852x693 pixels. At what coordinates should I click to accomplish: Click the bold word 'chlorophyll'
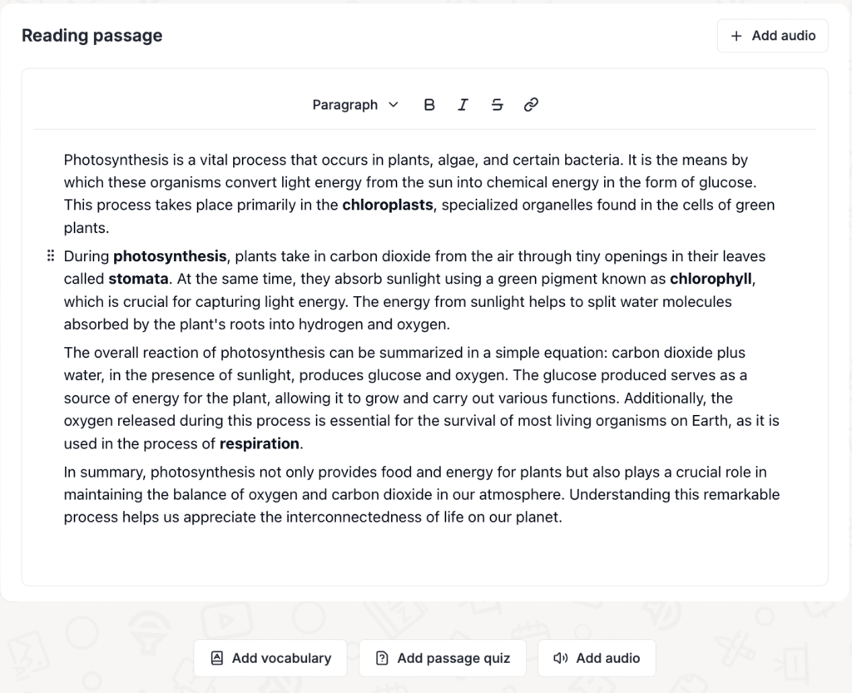pyautogui.click(x=711, y=280)
